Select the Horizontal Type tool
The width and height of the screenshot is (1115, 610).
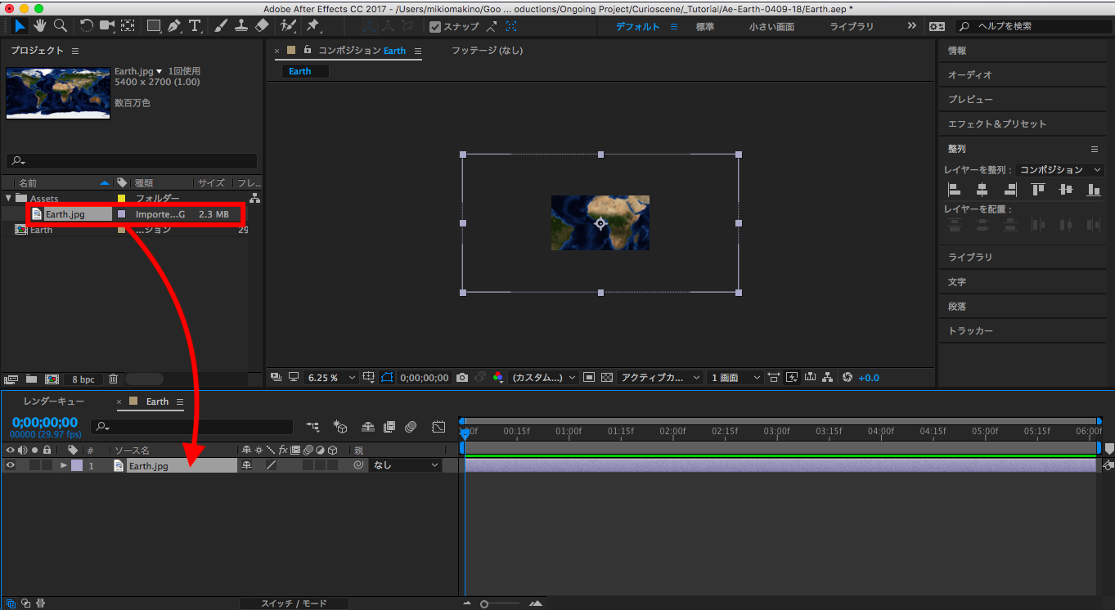point(195,26)
